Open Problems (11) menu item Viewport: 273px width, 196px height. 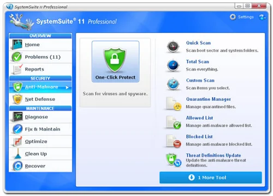point(40,57)
